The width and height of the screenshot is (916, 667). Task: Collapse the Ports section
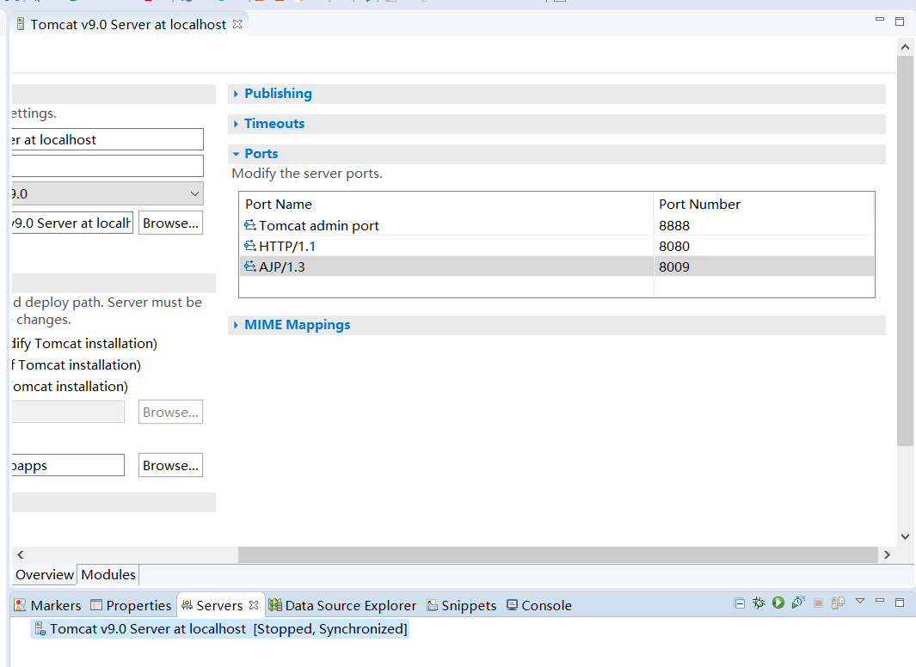(236, 154)
